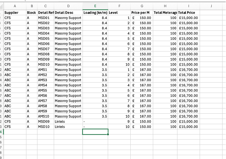The height and width of the screenshot is (159, 226).
Task: Click Block value A in MSD08 row
Action: [32, 54]
